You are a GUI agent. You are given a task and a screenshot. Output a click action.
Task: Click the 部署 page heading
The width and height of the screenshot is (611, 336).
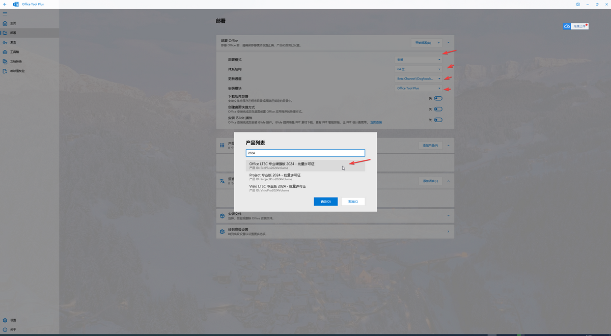tap(220, 21)
